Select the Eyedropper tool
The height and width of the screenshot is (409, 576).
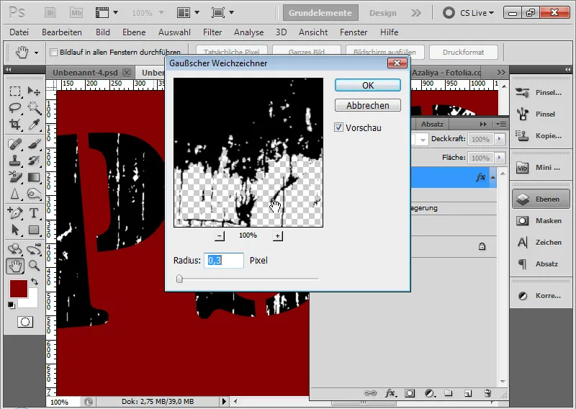[34, 125]
